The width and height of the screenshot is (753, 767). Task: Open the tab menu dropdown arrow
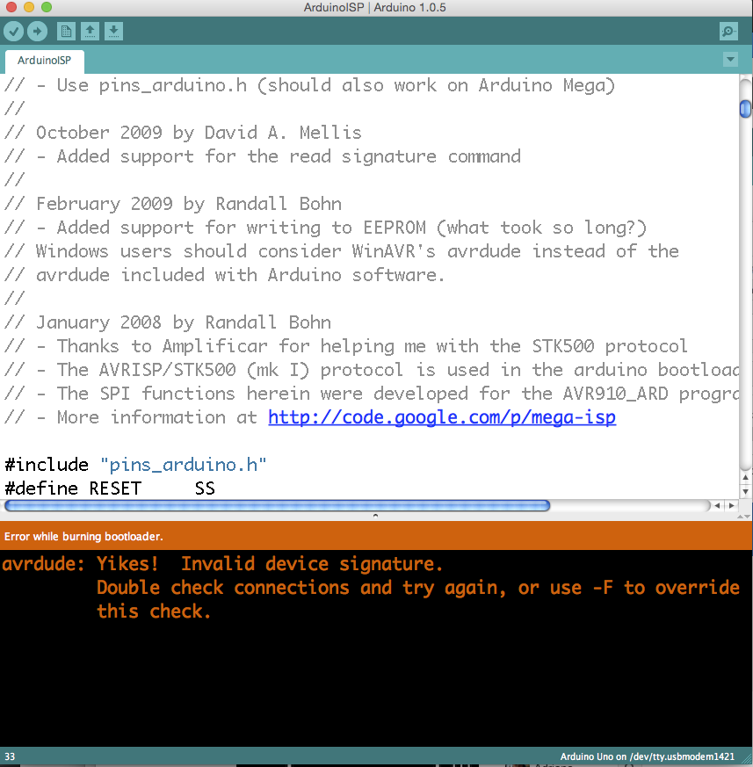click(730, 60)
